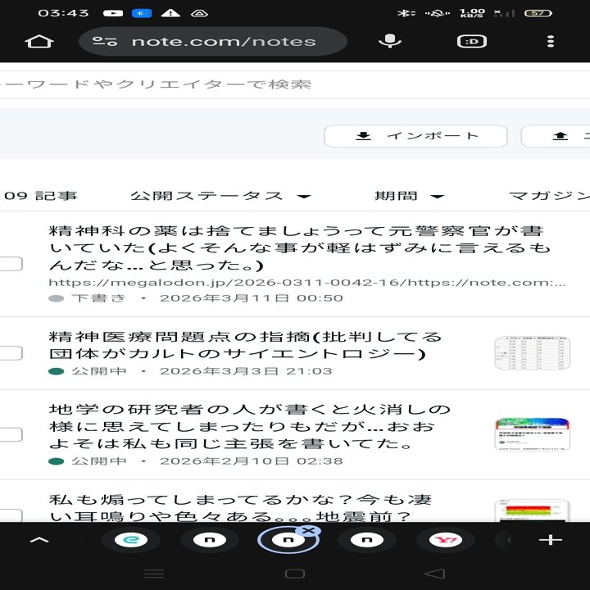Tap Android recent apps menu button
The height and width of the screenshot is (590, 590).
(x=154, y=574)
